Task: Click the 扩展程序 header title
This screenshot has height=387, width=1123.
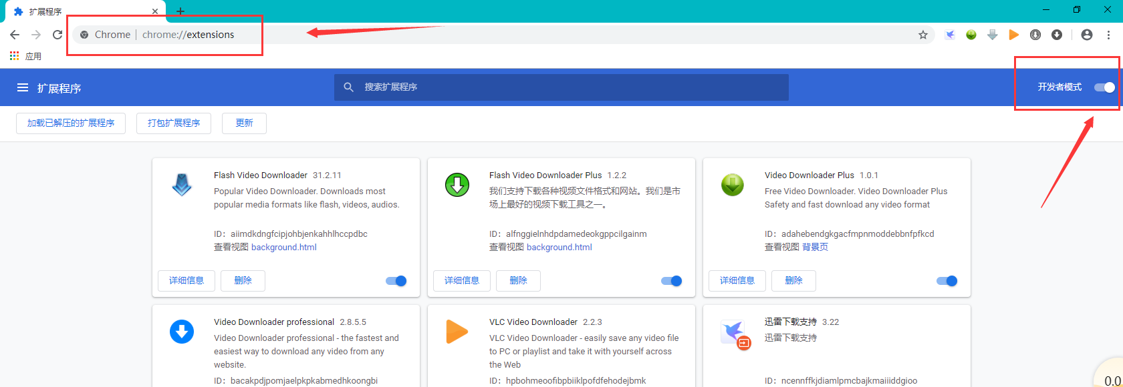Action: click(59, 88)
